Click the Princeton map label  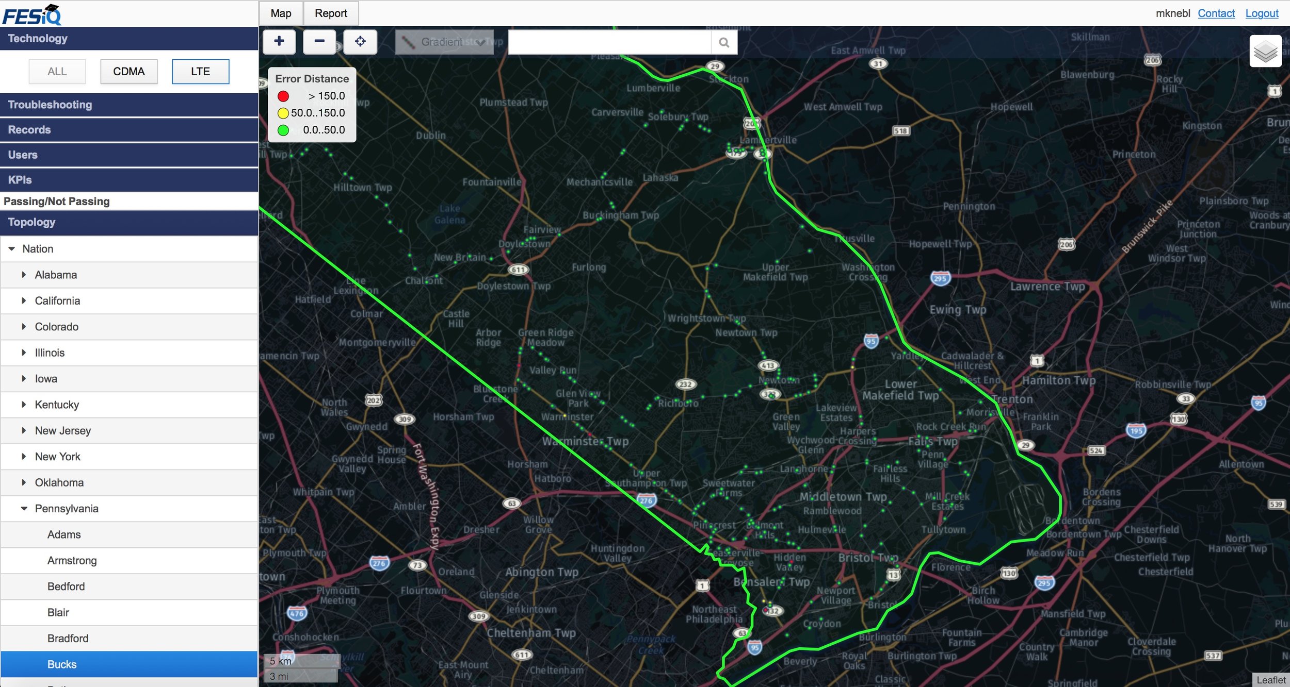tap(1134, 154)
